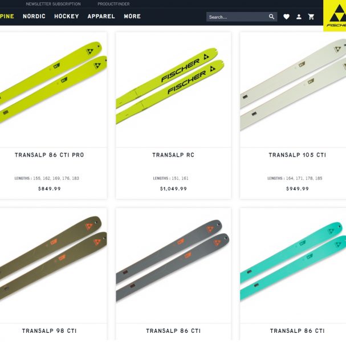Screen dimensions: 346x342
Task: Select the gray Transalp 86 CTI skis
Action: pos(173,266)
